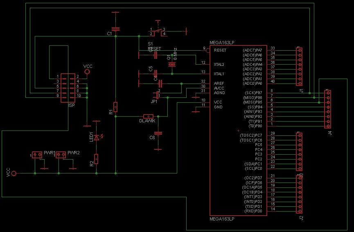The height and width of the screenshot is (232, 354).
Task: Select resistor R2 symbol
Action: tap(96, 159)
